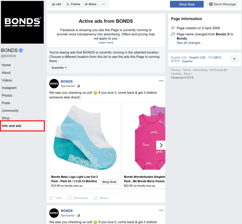Open the Community sidebar item
This screenshot has width=242, height=224.
coord(10,110)
